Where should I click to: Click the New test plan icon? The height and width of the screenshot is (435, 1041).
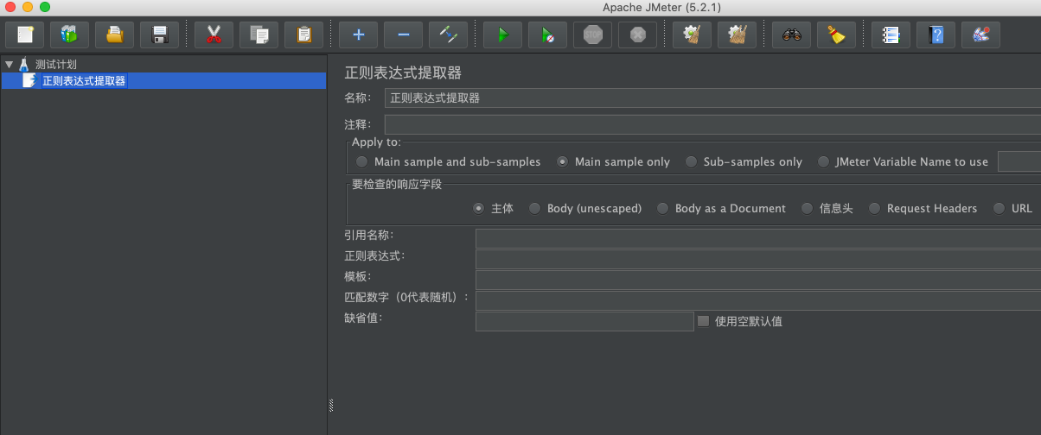(x=24, y=35)
